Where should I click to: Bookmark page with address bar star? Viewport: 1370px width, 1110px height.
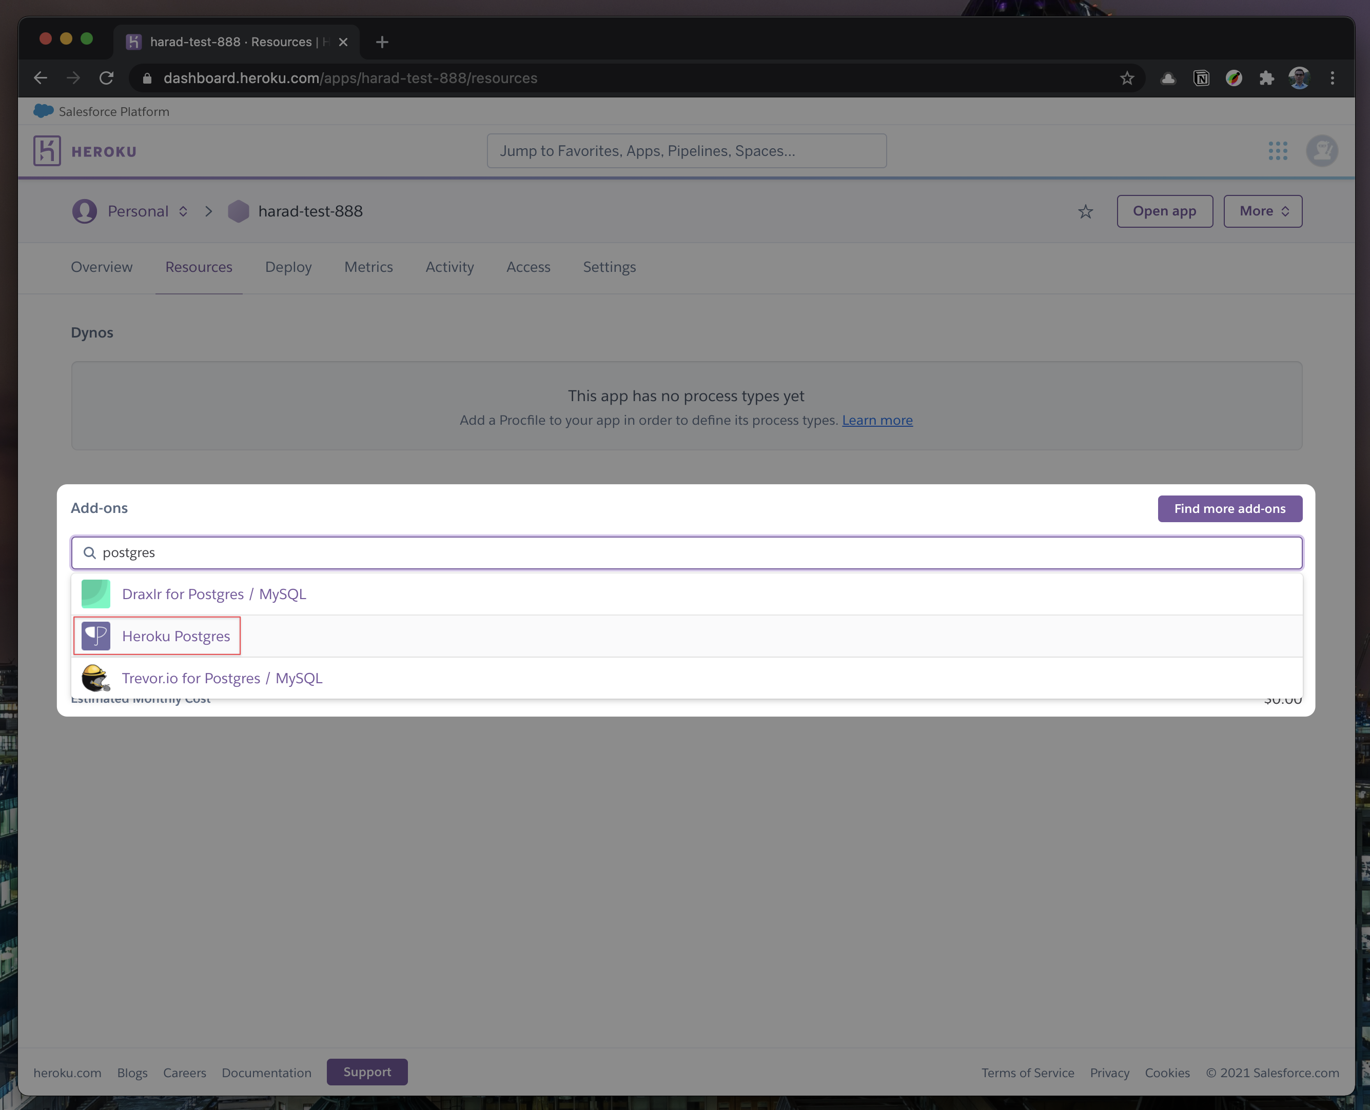coord(1126,78)
